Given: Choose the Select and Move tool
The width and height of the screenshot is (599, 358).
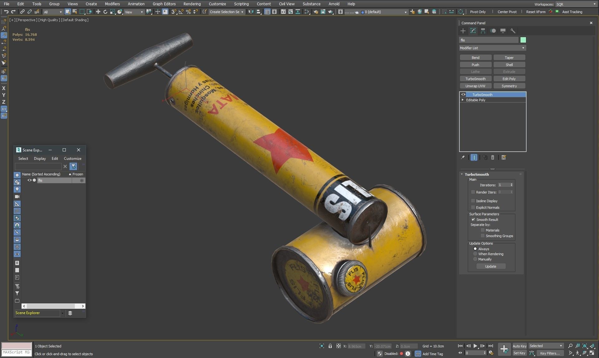Looking at the screenshot, I should pyautogui.click(x=98, y=12).
